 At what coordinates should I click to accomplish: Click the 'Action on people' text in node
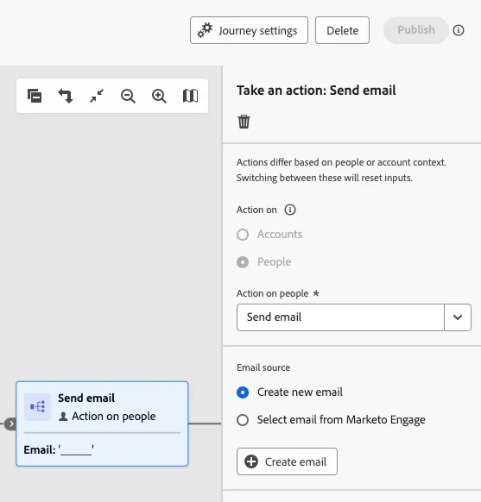click(113, 417)
